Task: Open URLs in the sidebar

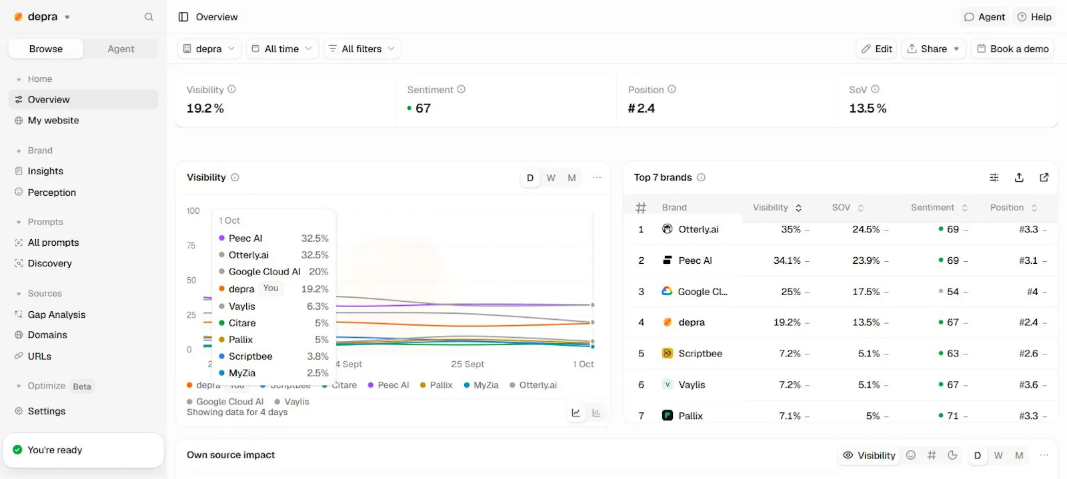Action: (83, 356)
